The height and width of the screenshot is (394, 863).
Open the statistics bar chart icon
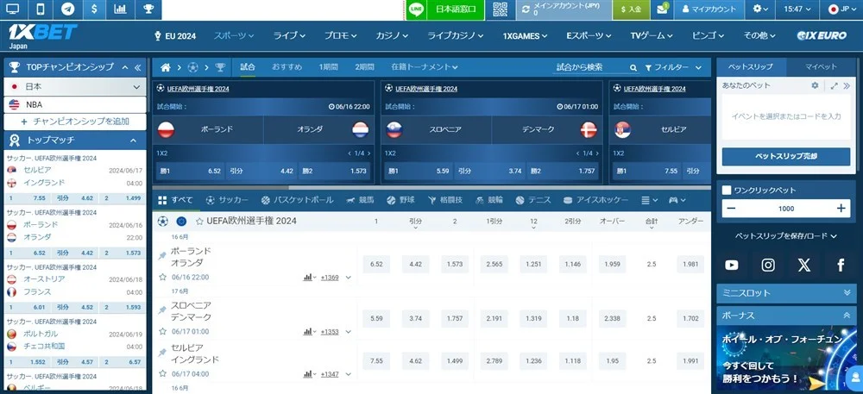pos(121,9)
